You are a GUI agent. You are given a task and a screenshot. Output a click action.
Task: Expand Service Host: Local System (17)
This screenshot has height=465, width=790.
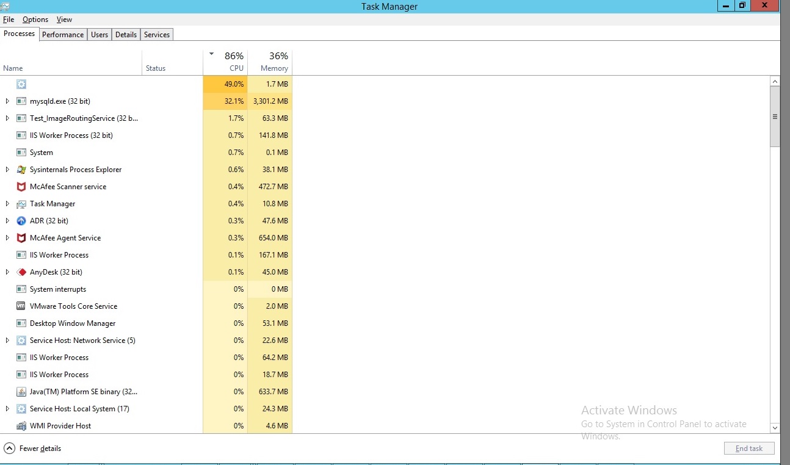tap(6, 409)
